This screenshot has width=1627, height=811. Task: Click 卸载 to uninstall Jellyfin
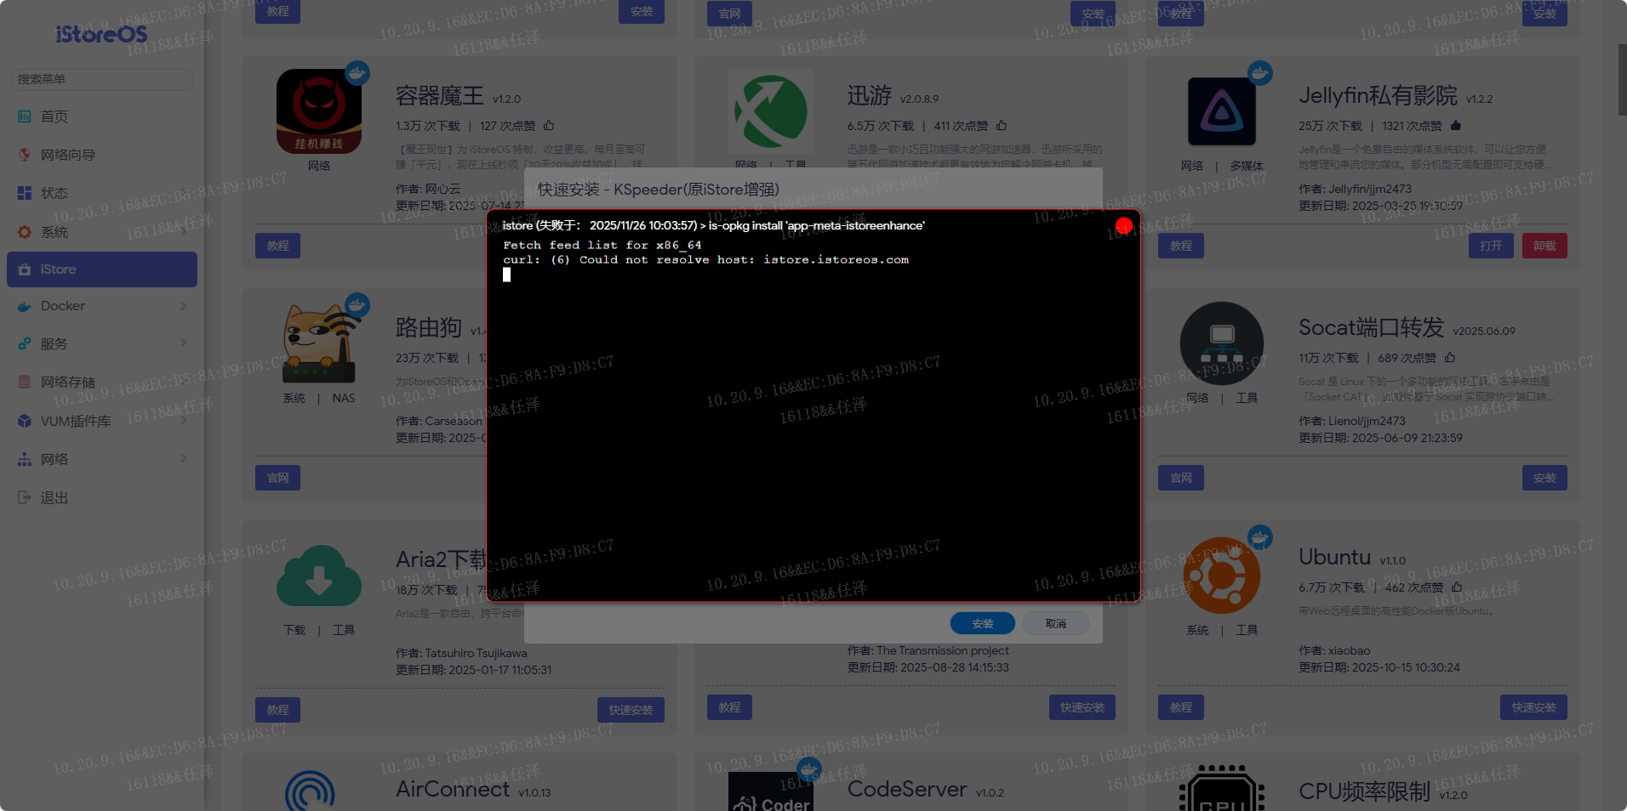(x=1544, y=246)
